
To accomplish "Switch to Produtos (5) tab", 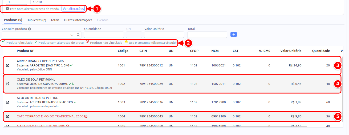I will [x=13, y=20].
